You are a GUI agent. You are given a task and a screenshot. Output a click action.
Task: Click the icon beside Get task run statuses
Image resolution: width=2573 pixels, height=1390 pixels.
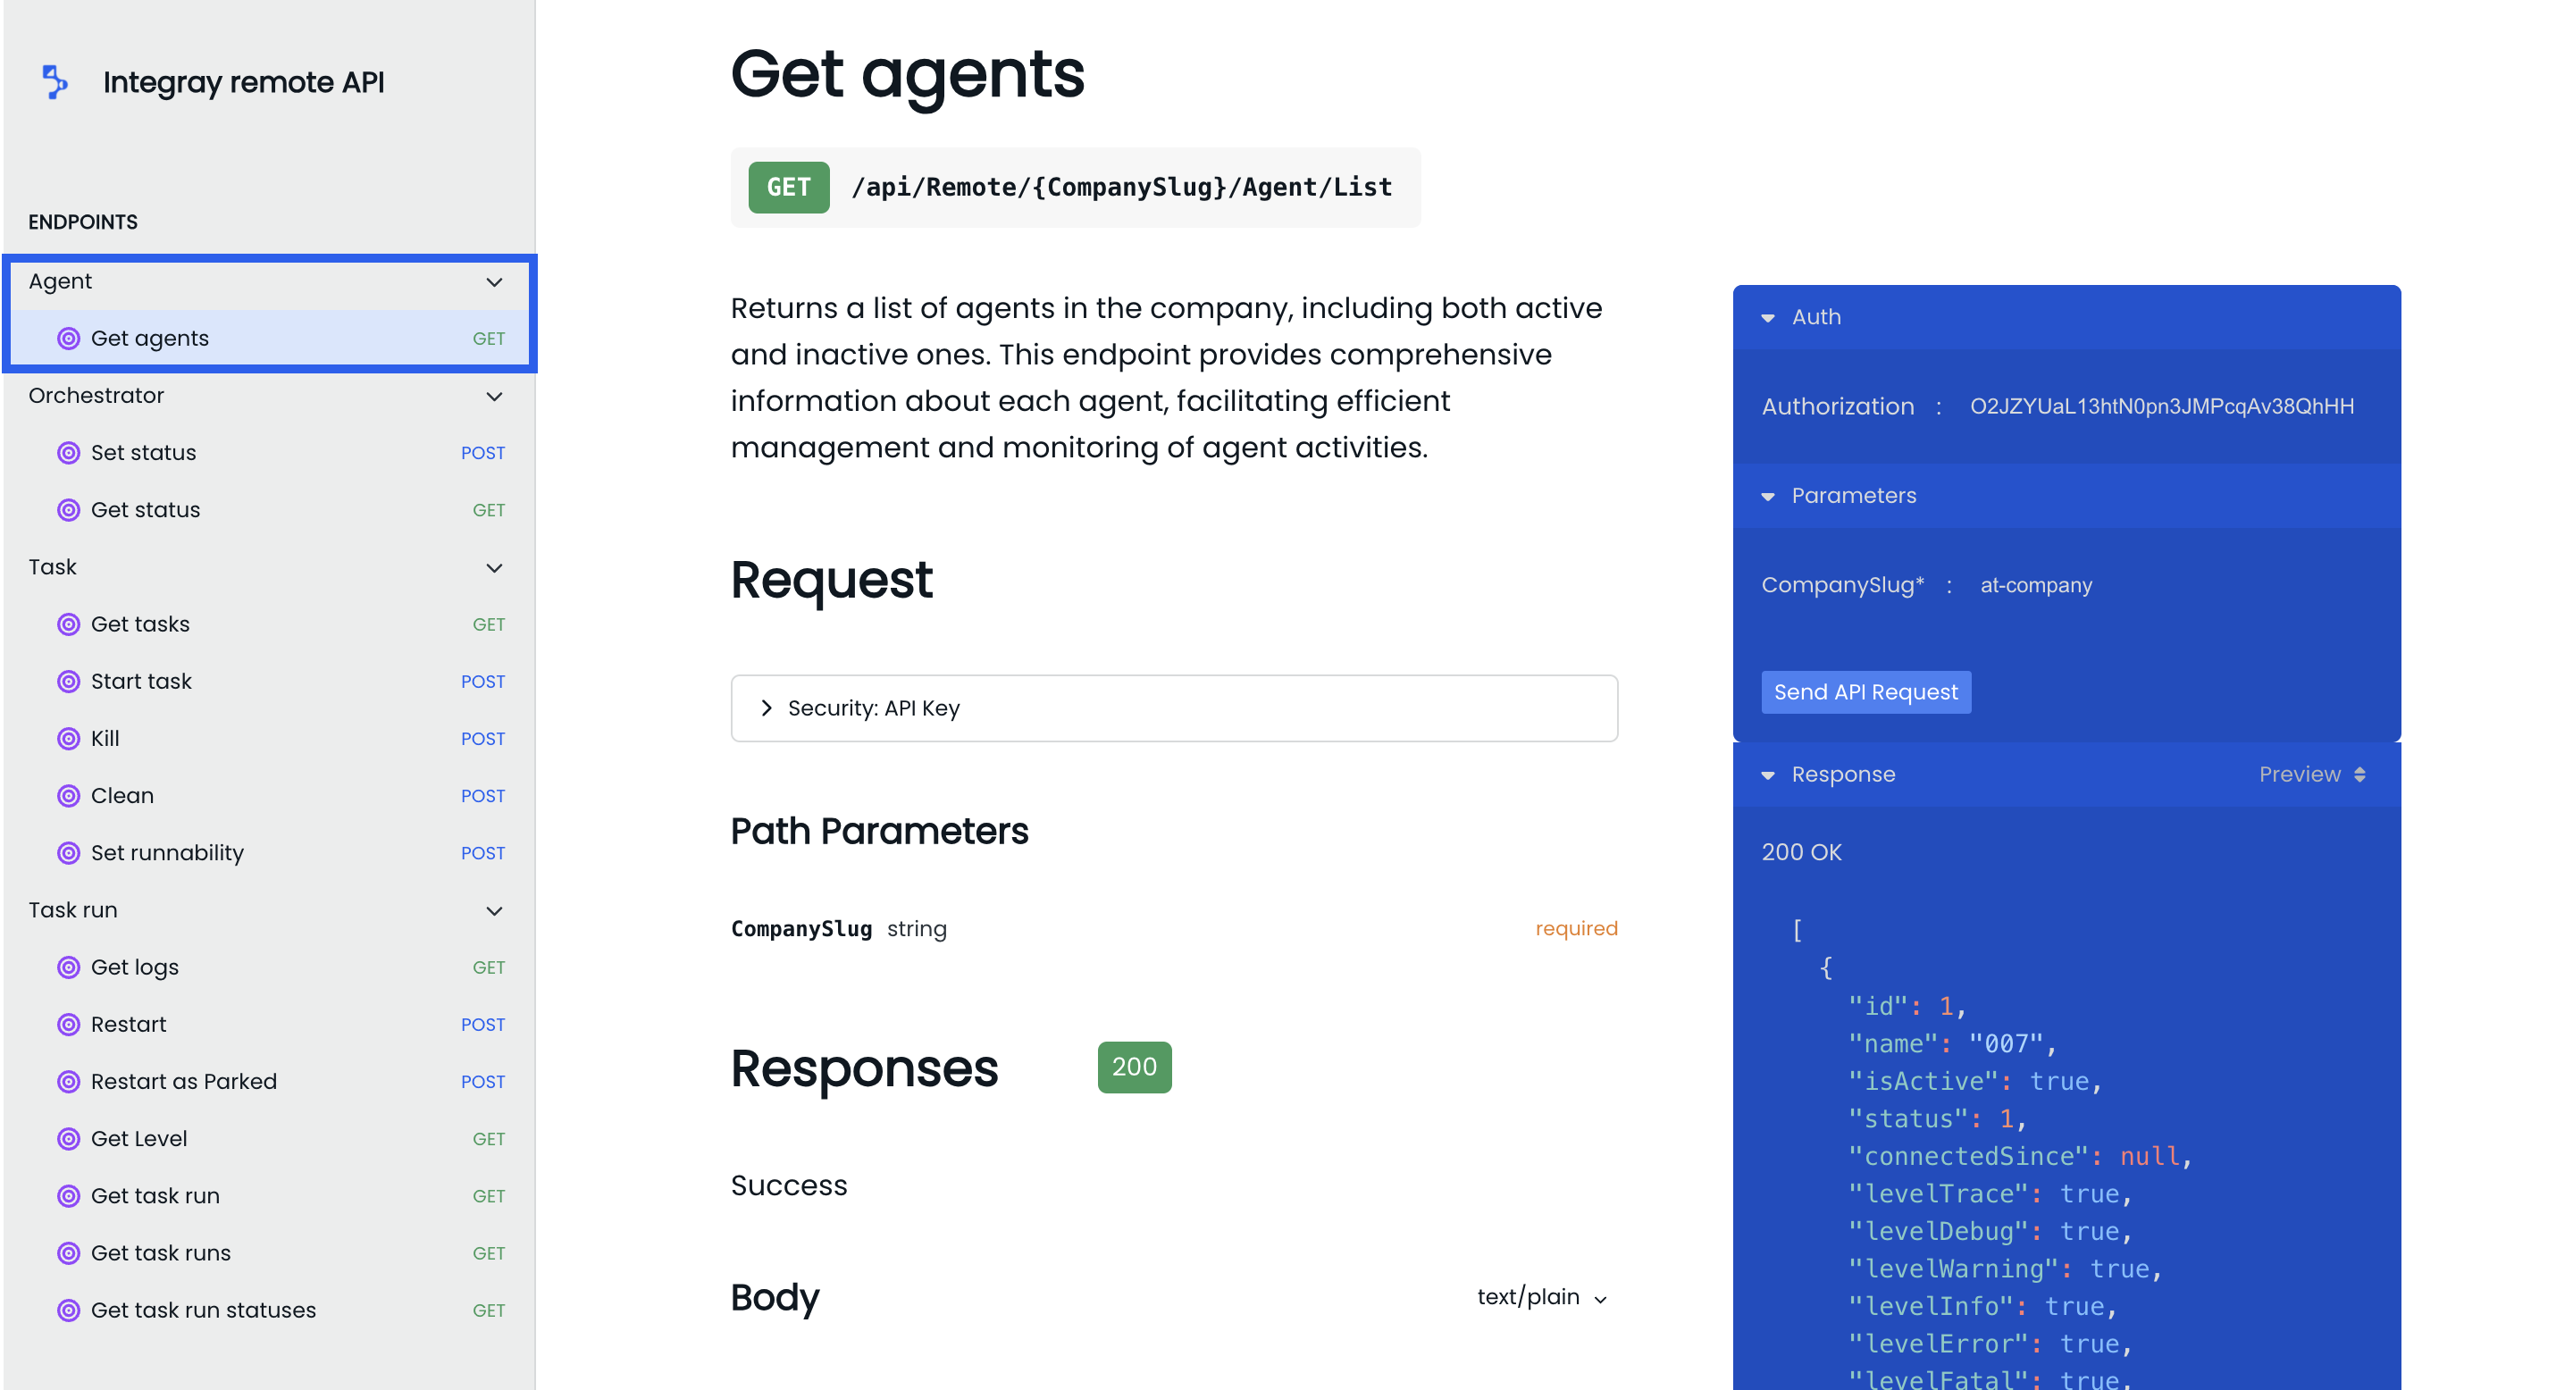pos(68,1310)
